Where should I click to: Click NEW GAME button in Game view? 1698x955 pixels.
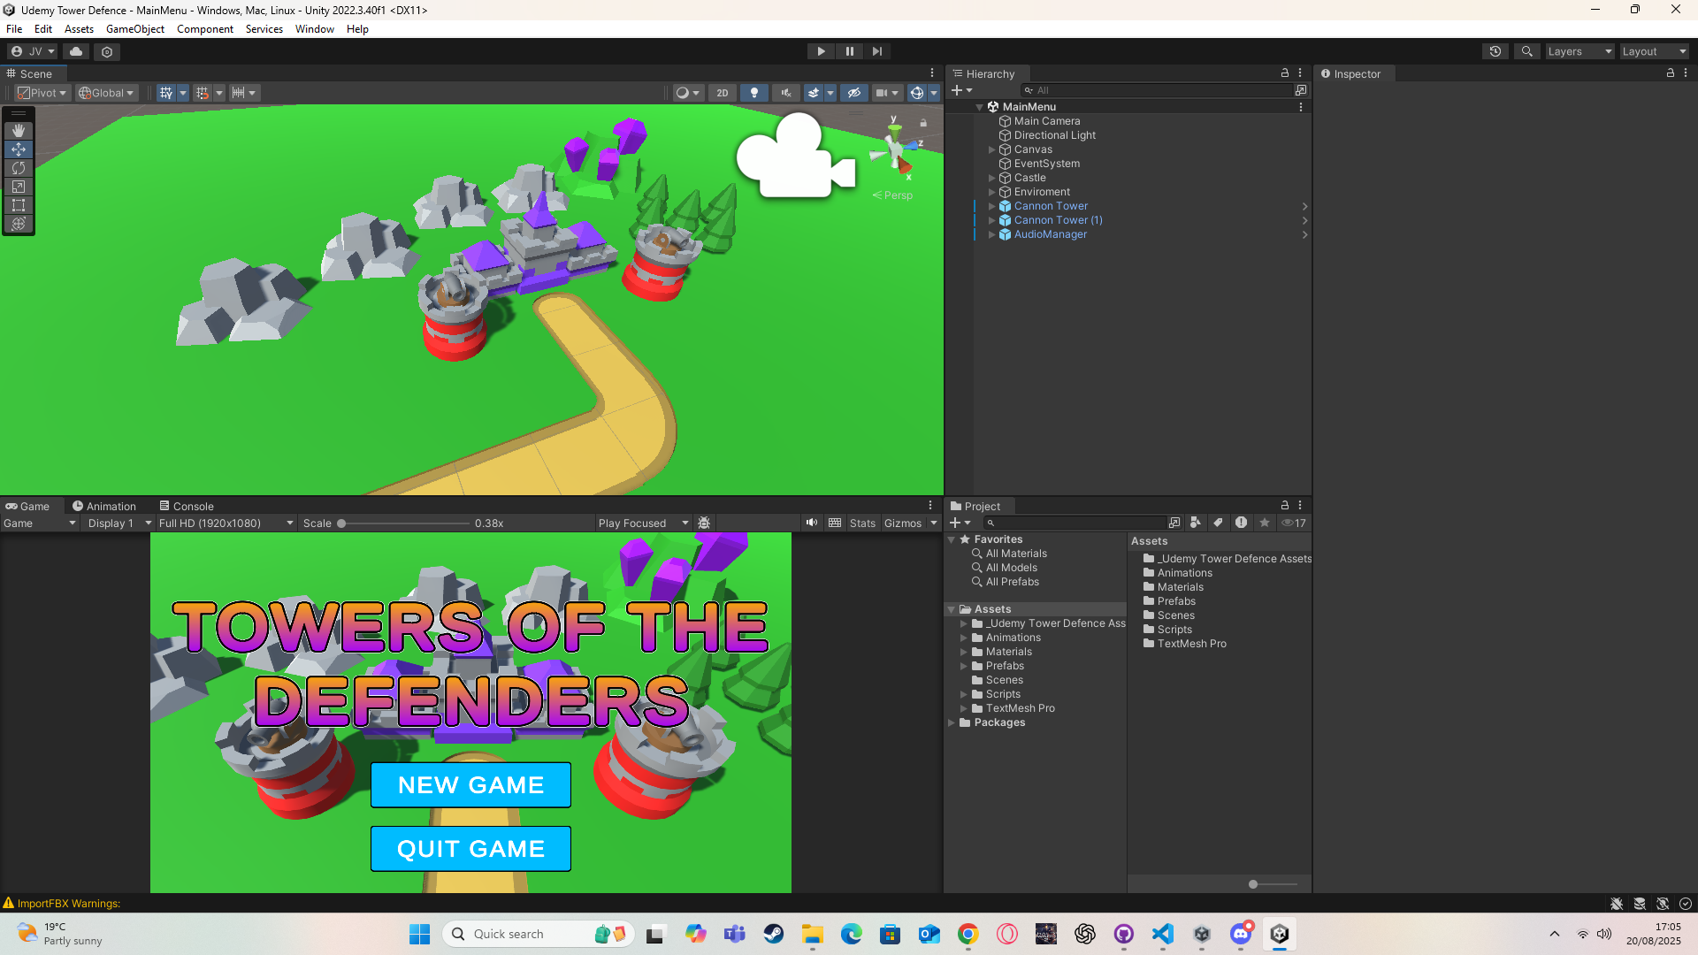pos(470,784)
